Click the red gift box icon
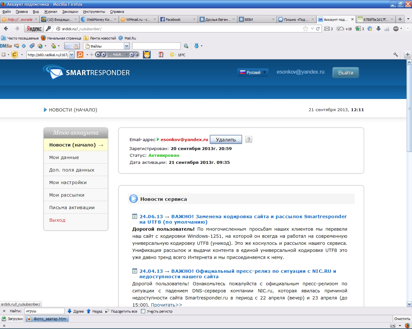Screen dimensions: 412x329 pos(161,55)
